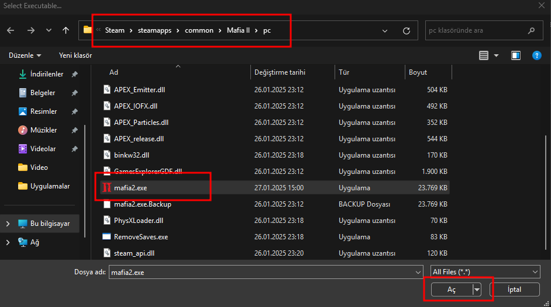Expand Bu bilgisayar tree node
This screenshot has width=551, height=307.
pyautogui.click(x=8, y=224)
